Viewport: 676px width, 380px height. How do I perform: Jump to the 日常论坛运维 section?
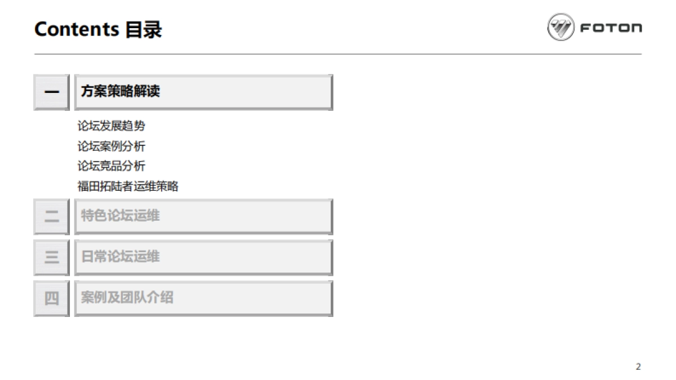[121, 257]
